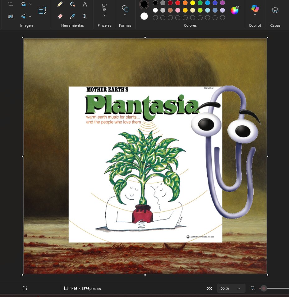Select the Fill bucket tool
The height and width of the screenshot is (297, 289).
point(72,4)
